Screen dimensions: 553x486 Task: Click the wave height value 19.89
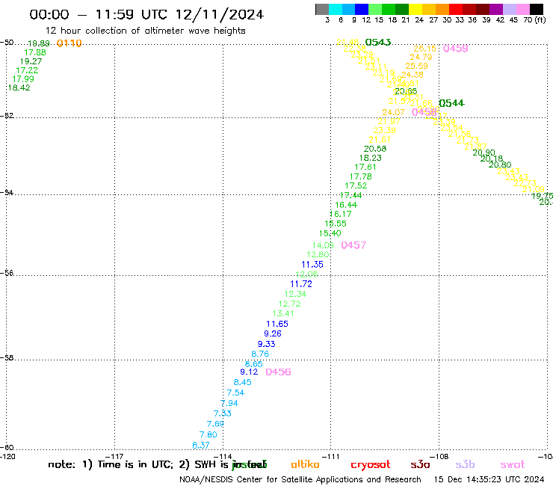(39, 43)
